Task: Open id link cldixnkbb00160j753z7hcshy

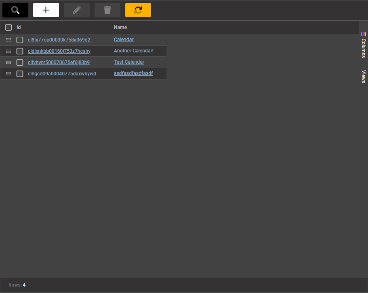Action: click(59, 51)
